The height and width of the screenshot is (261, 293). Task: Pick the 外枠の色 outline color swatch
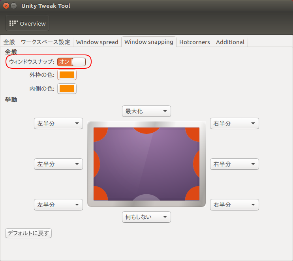tap(67, 75)
